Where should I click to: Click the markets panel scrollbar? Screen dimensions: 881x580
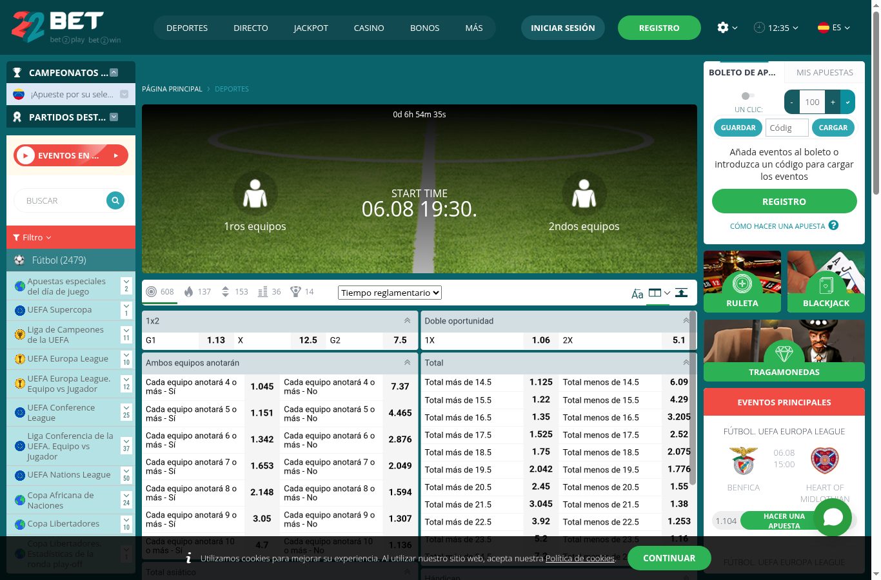pos(693,398)
